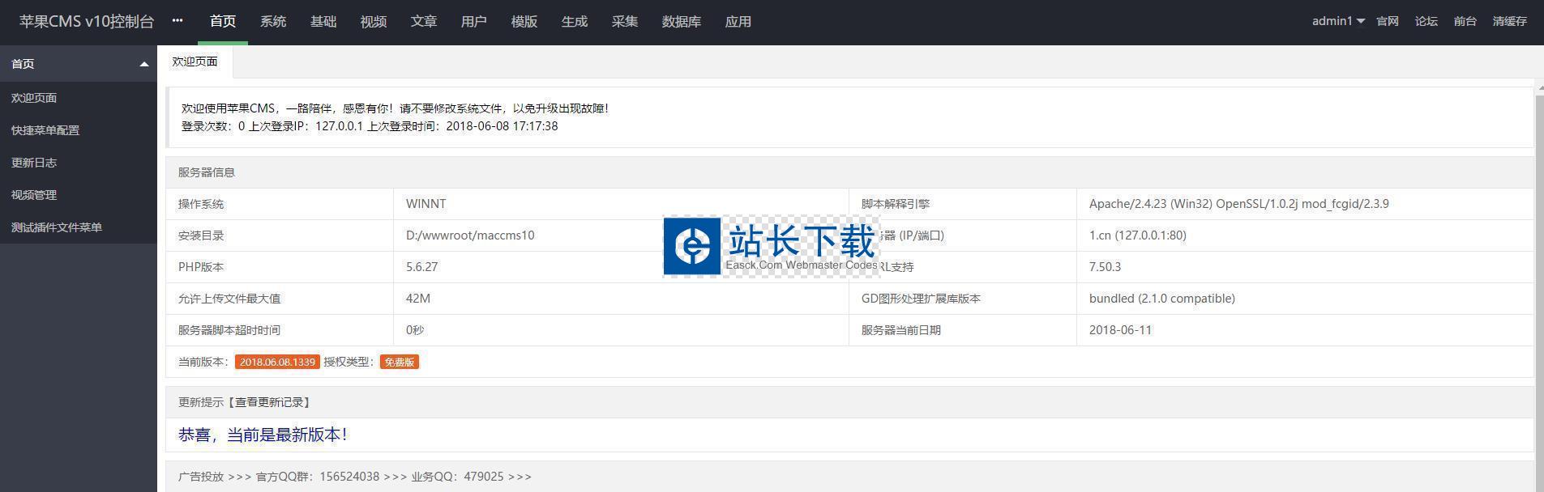The width and height of the screenshot is (1544, 492).
Task: Select the 用户 top menu
Action: (474, 22)
